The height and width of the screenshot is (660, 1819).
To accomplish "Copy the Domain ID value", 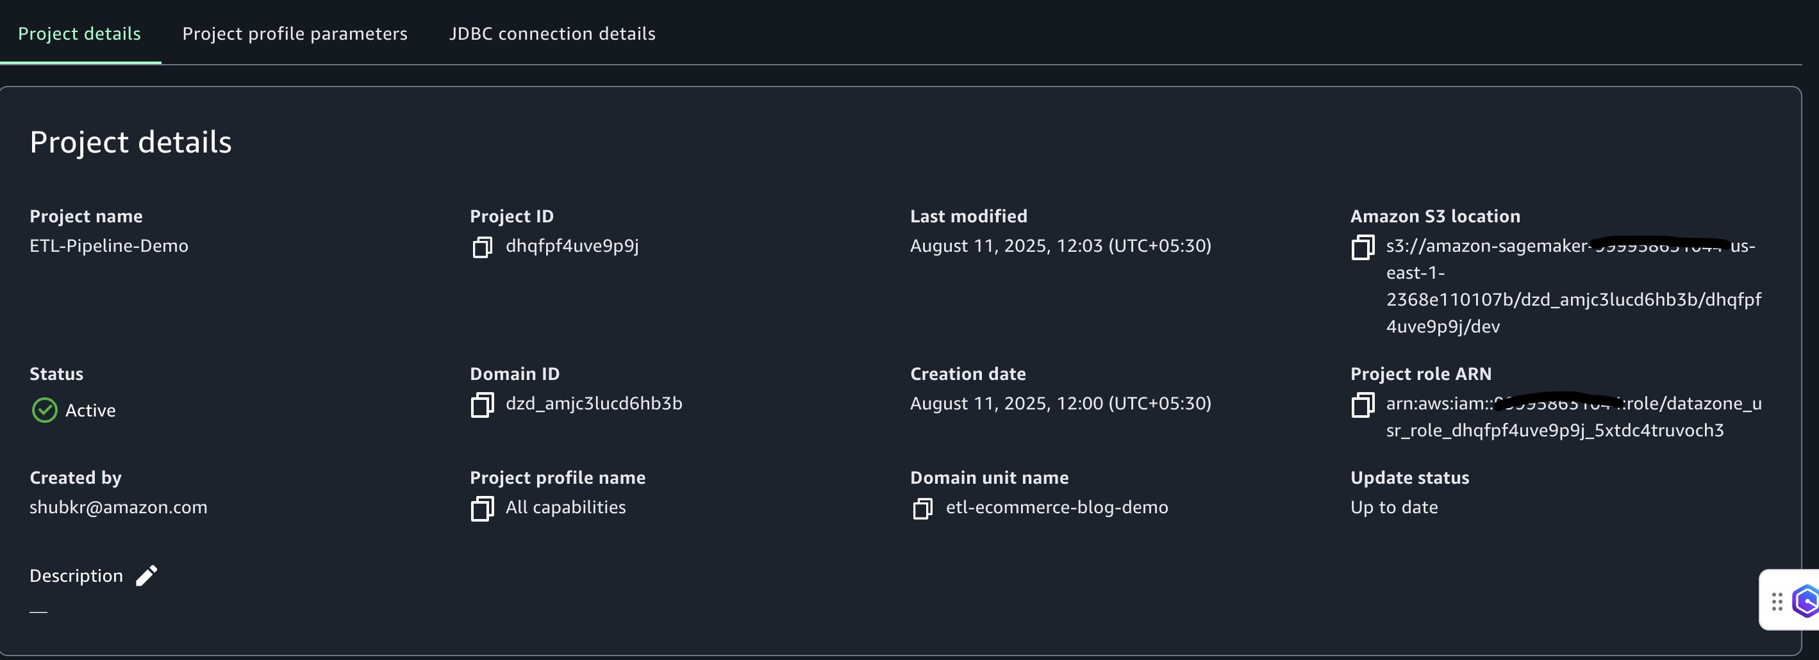I will [482, 404].
